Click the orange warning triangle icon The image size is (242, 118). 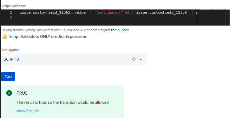click(x=5, y=36)
